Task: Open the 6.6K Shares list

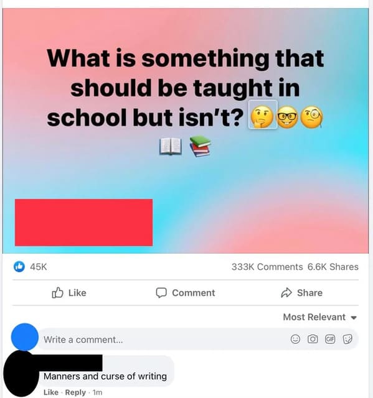Action: (x=333, y=267)
